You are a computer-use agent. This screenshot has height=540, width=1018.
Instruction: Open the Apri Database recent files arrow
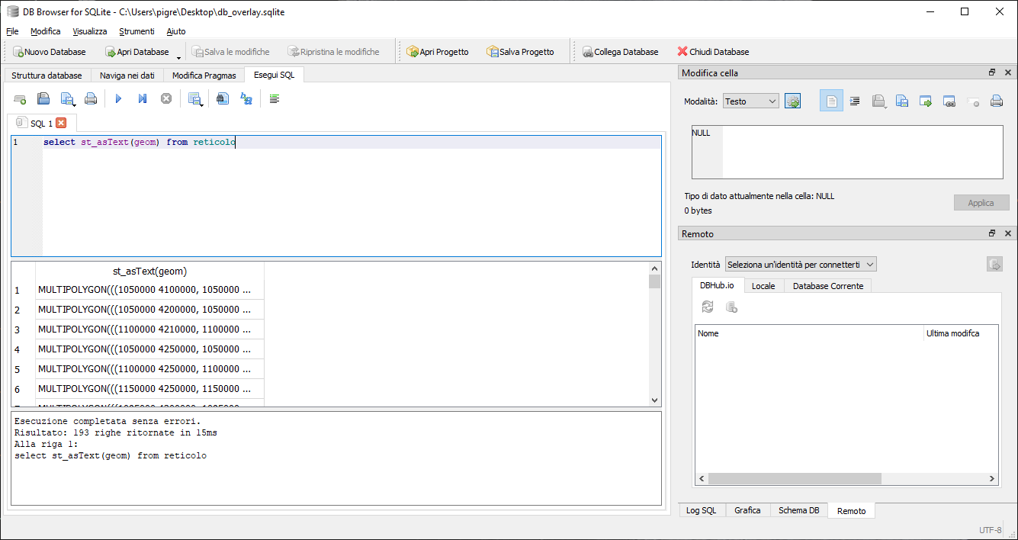point(178,55)
